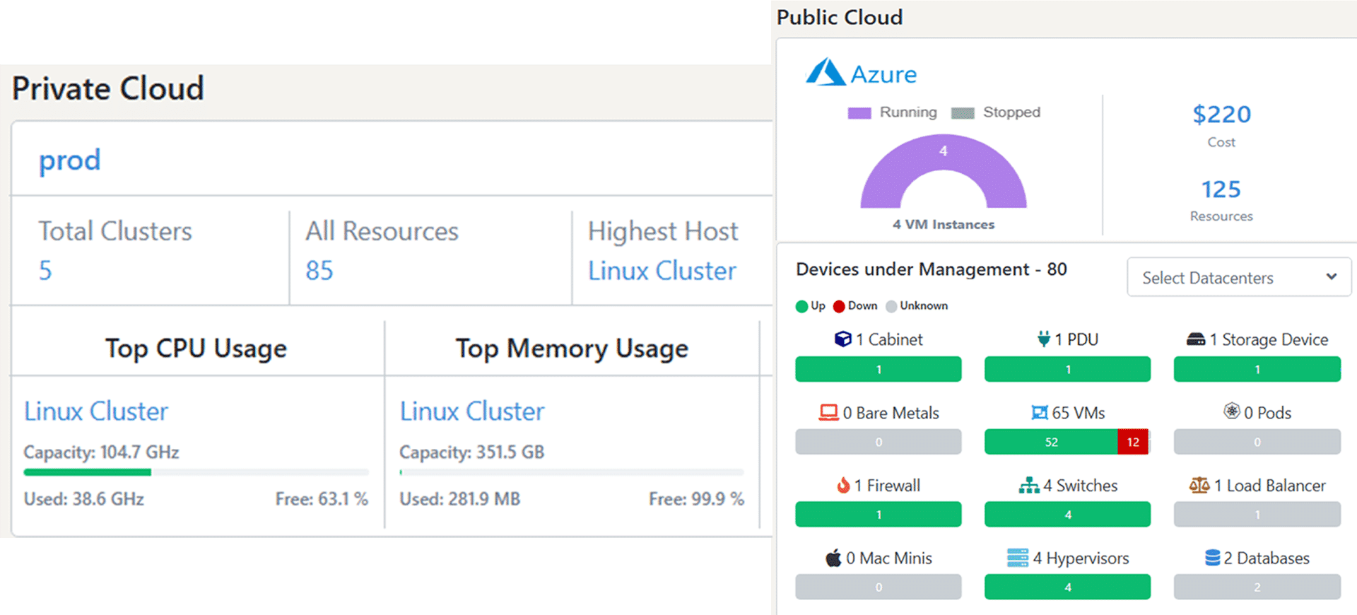Open the prod private cloud link
Viewport: 1357px width, 615px height.
(69, 160)
